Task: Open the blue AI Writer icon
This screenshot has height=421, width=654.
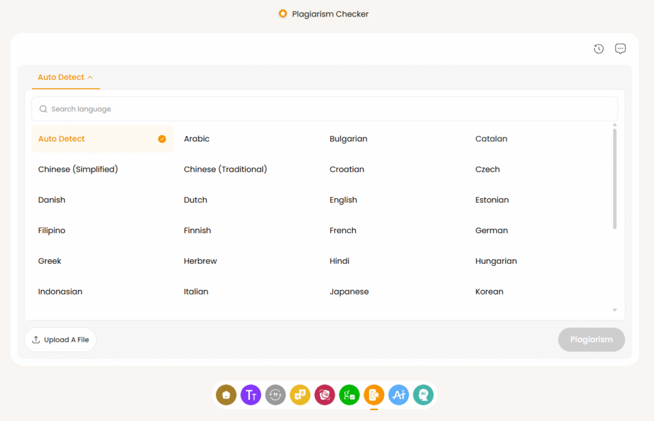Action: (x=399, y=395)
